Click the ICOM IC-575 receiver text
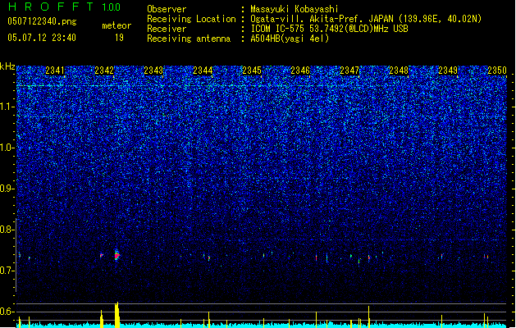Viewport: 516px width, 328px height. click(x=329, y=29)
